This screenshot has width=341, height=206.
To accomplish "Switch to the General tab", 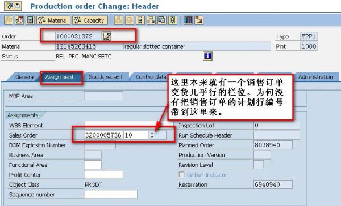I will [24, 77].
